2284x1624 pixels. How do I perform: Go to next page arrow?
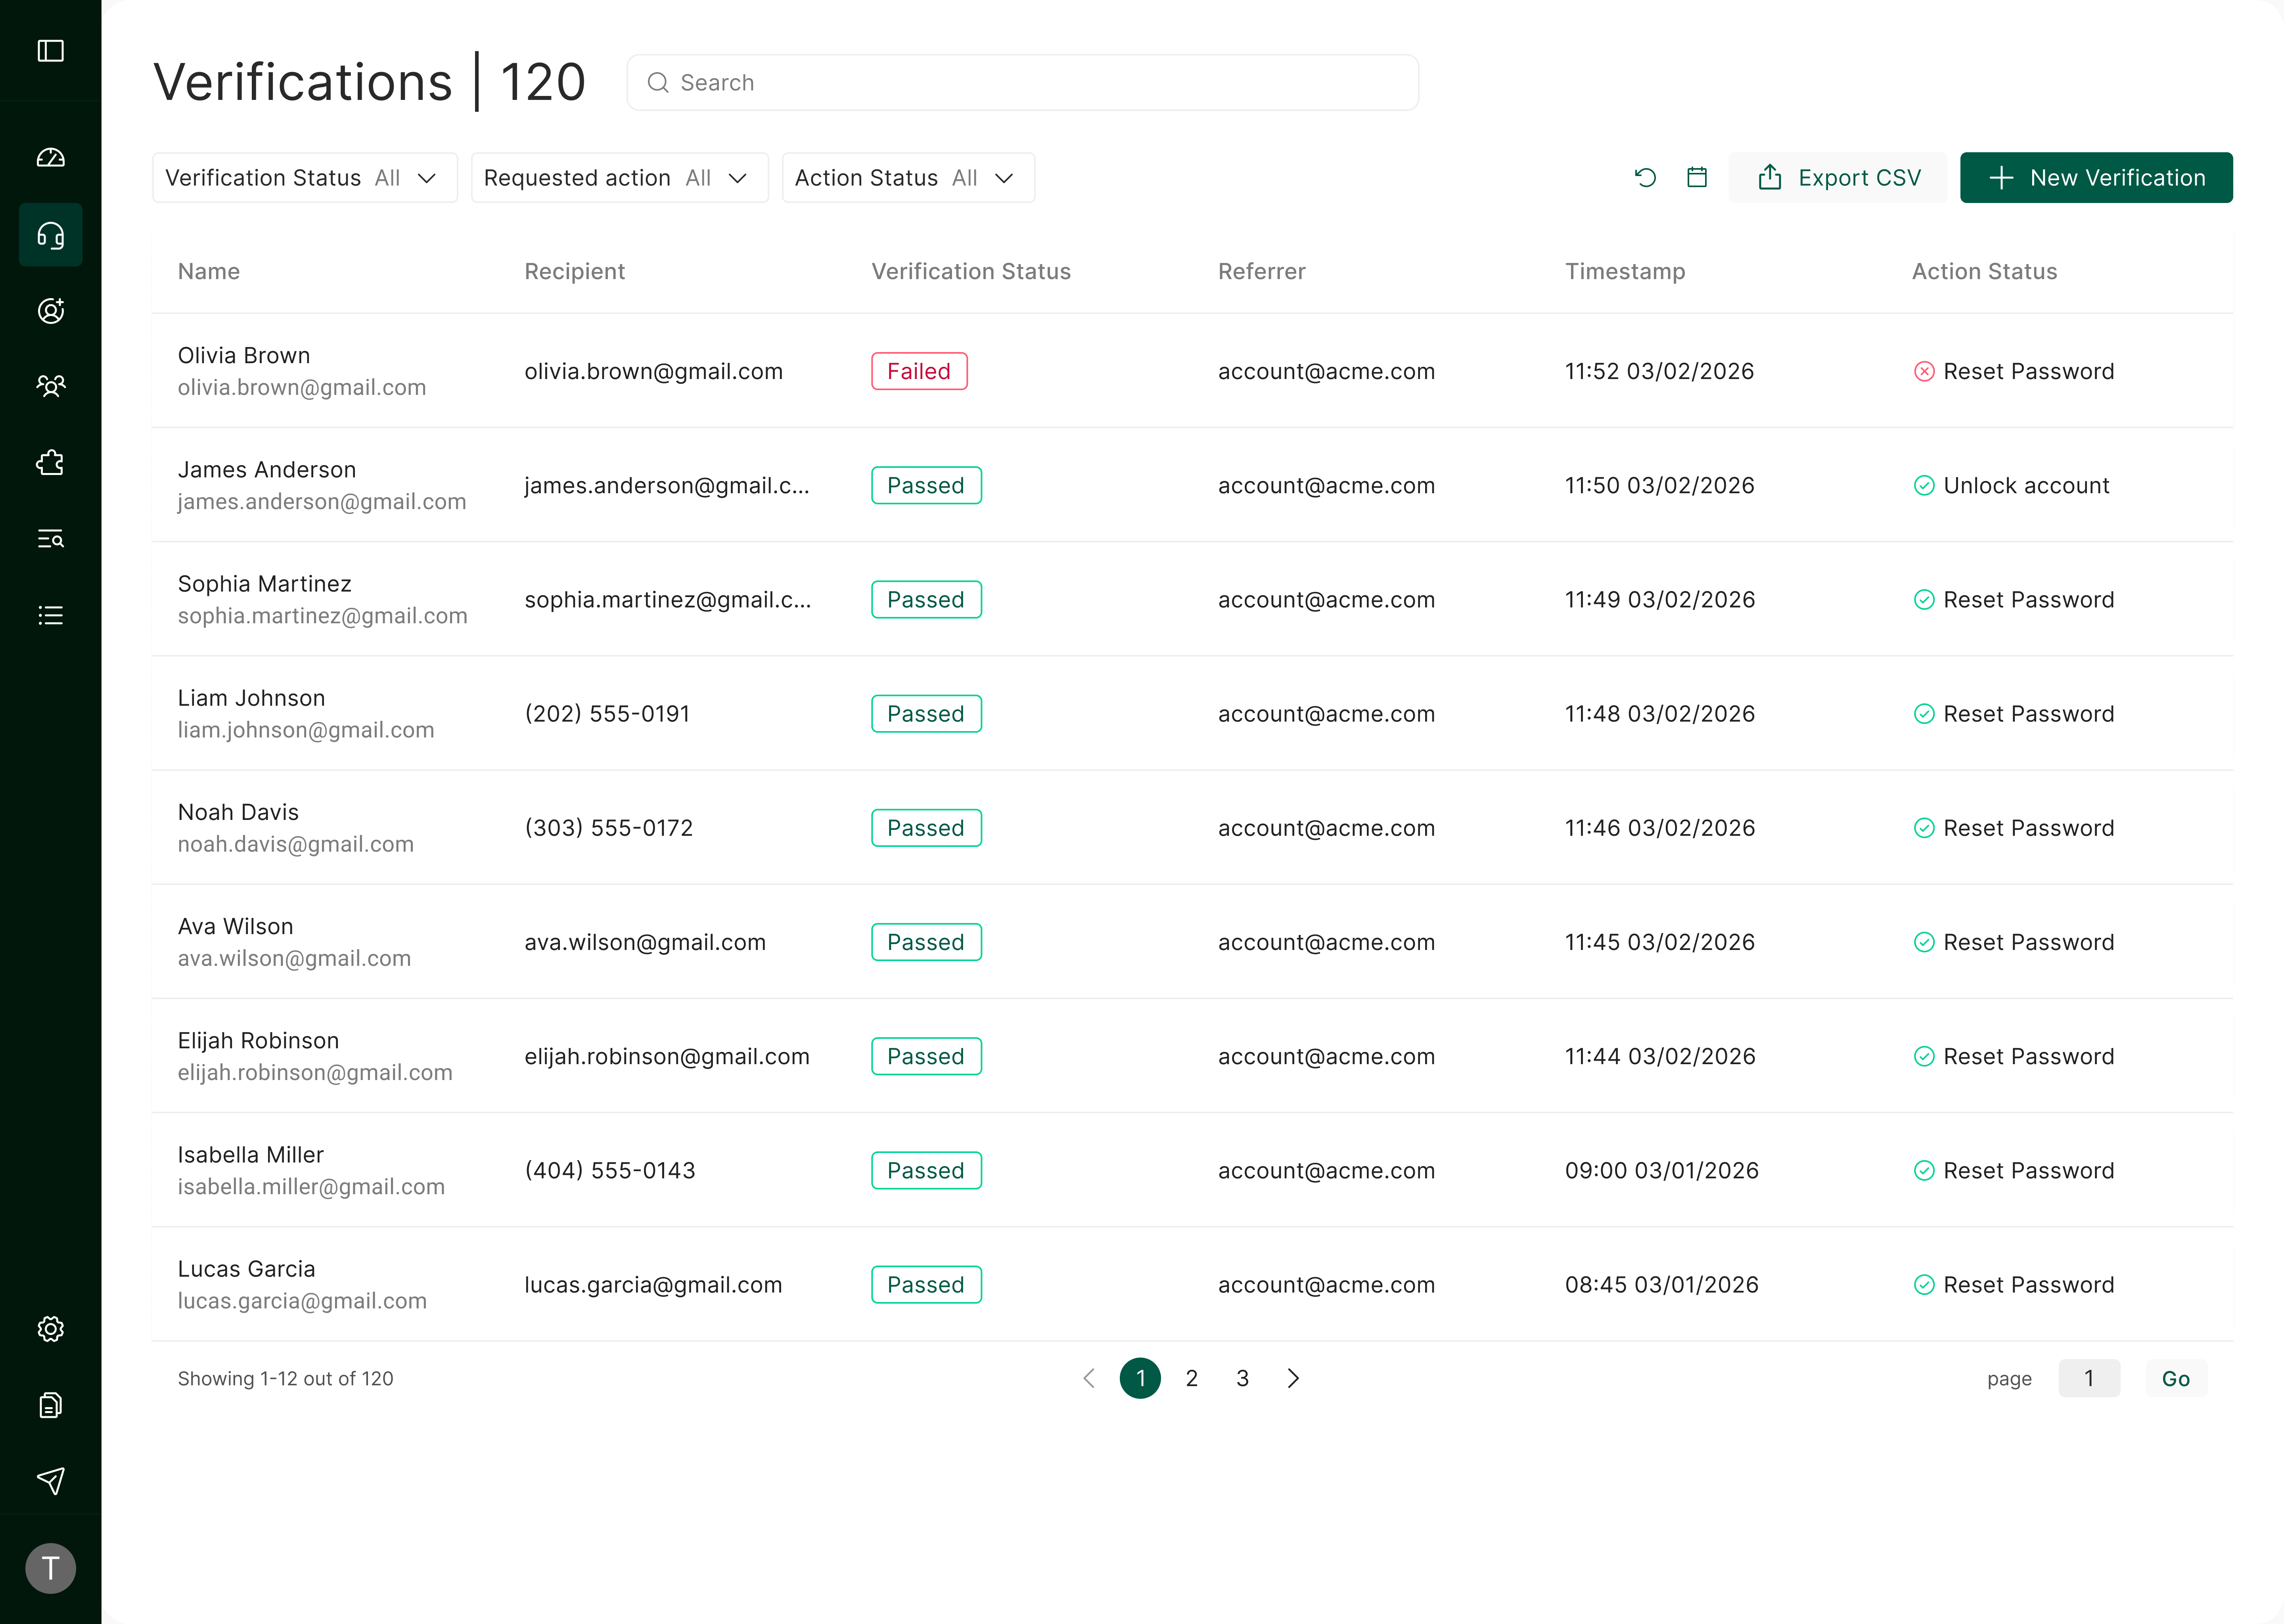1293,1379
